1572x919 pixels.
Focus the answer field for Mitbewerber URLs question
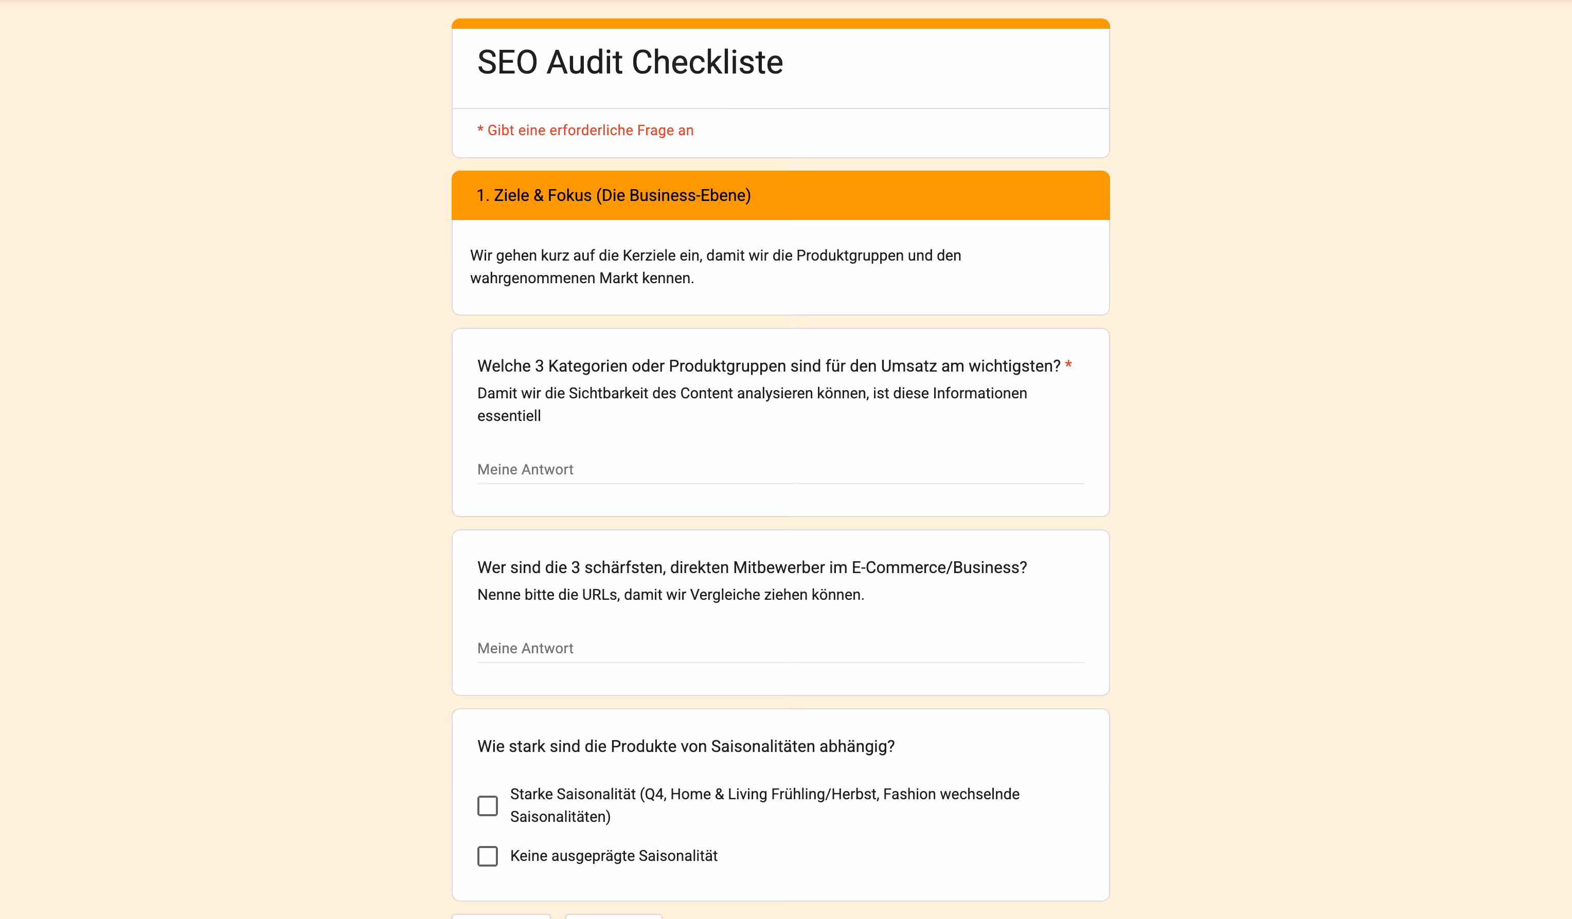[x=780, y=649]
